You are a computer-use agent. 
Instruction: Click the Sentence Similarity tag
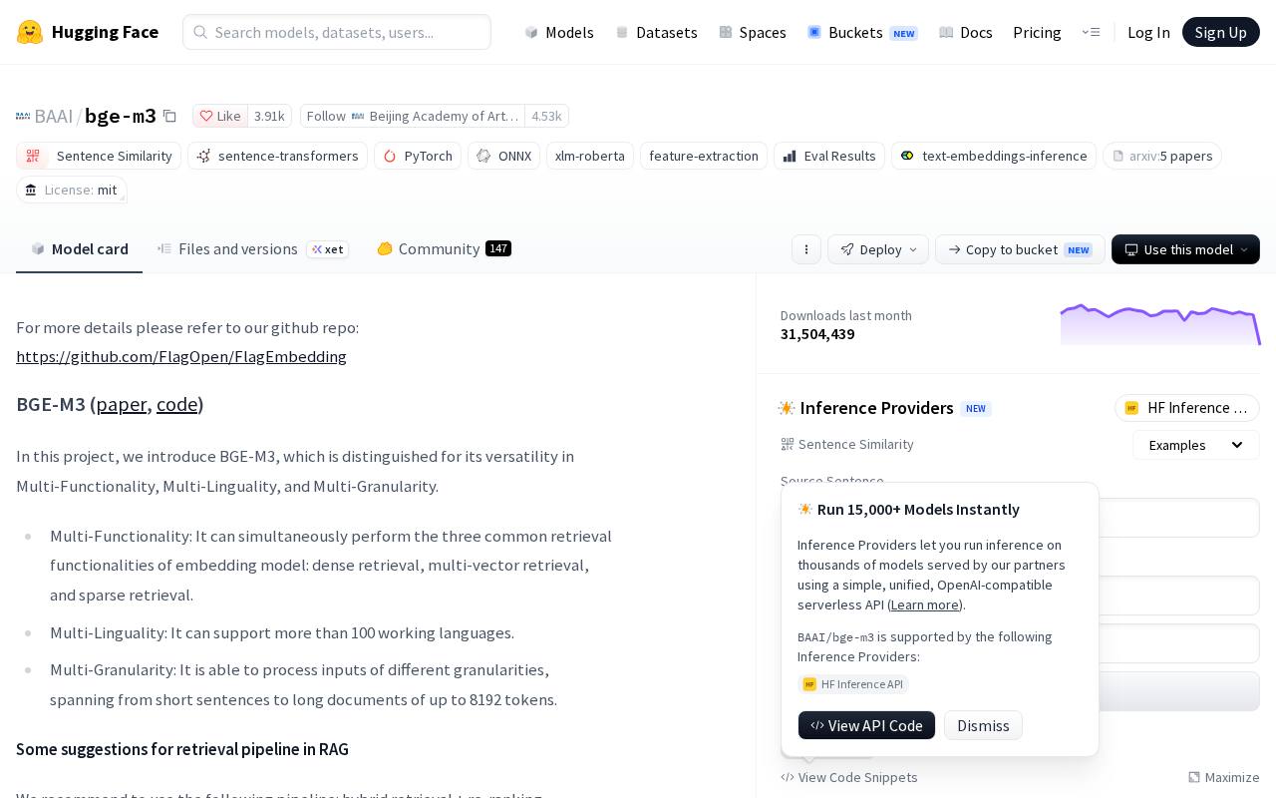(99, 156)
